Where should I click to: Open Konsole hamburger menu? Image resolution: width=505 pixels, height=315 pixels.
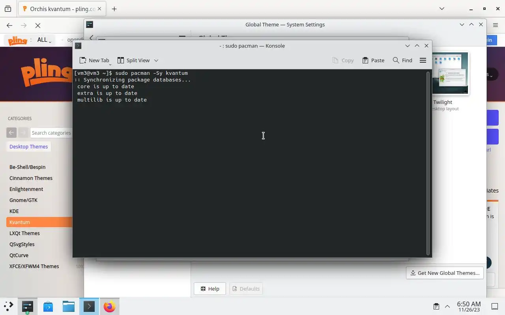[423, 60]
